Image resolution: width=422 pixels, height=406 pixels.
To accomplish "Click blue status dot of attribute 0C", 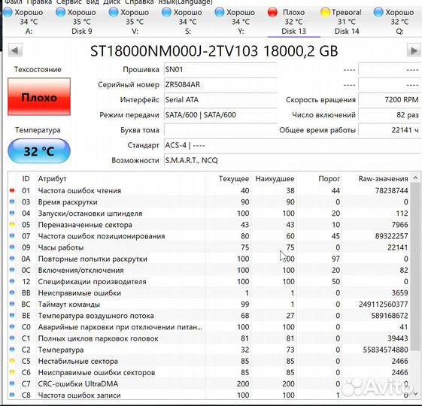I will (12, 270).
